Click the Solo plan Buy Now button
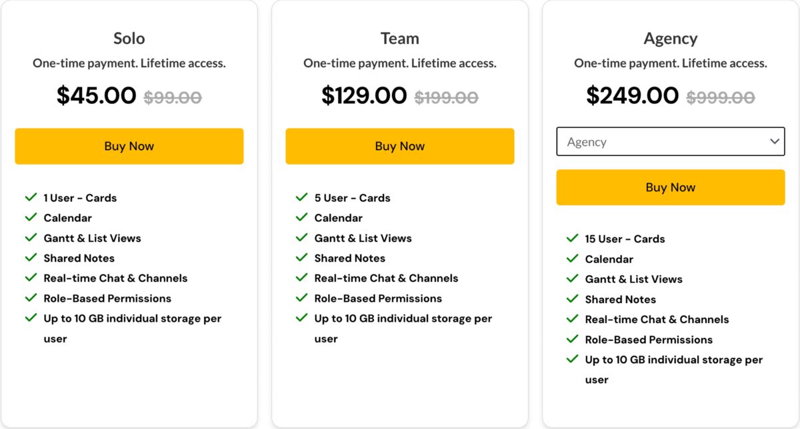 tap(129, 146)
